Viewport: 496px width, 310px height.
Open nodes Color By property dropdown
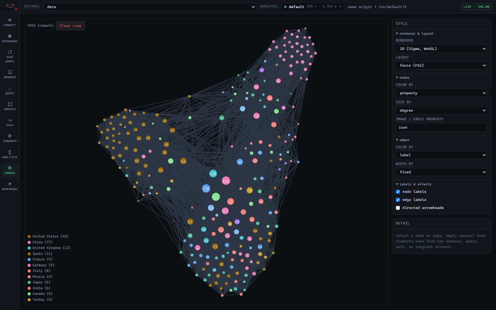441,93
